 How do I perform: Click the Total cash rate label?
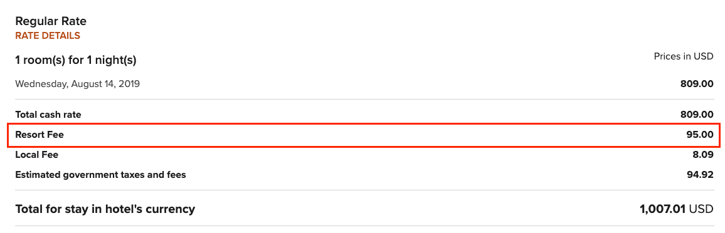[x=48, y=115]
